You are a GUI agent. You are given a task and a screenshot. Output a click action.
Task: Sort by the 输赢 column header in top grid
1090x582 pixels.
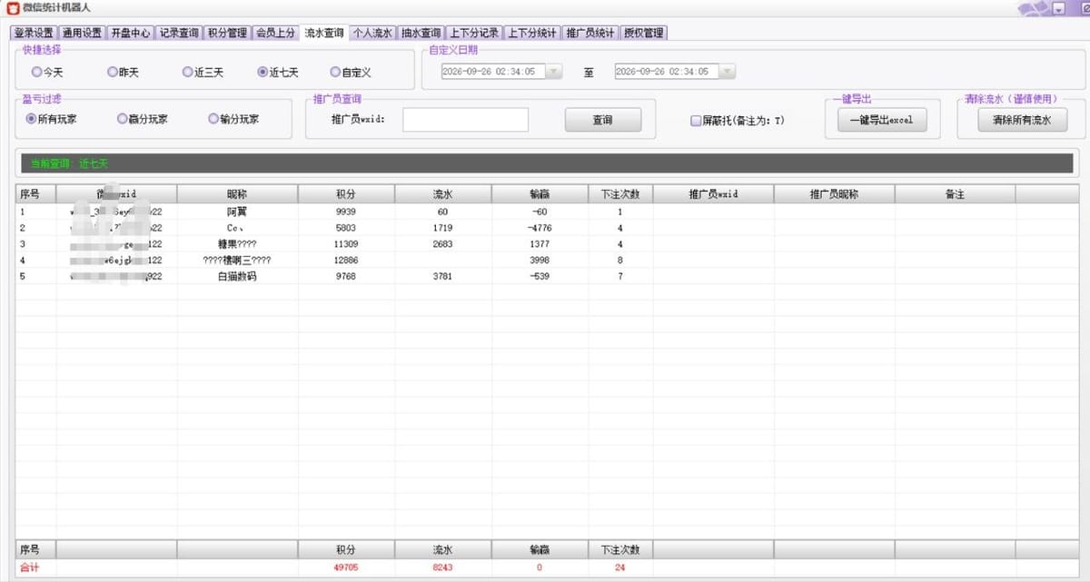point(540,194)
